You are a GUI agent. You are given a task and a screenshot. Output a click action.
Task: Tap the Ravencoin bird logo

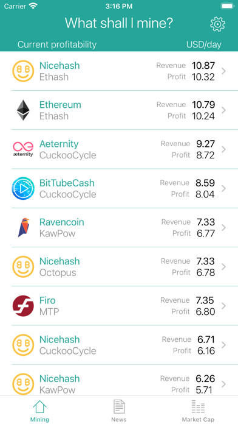pyautogui.click(x=24, y=227)
